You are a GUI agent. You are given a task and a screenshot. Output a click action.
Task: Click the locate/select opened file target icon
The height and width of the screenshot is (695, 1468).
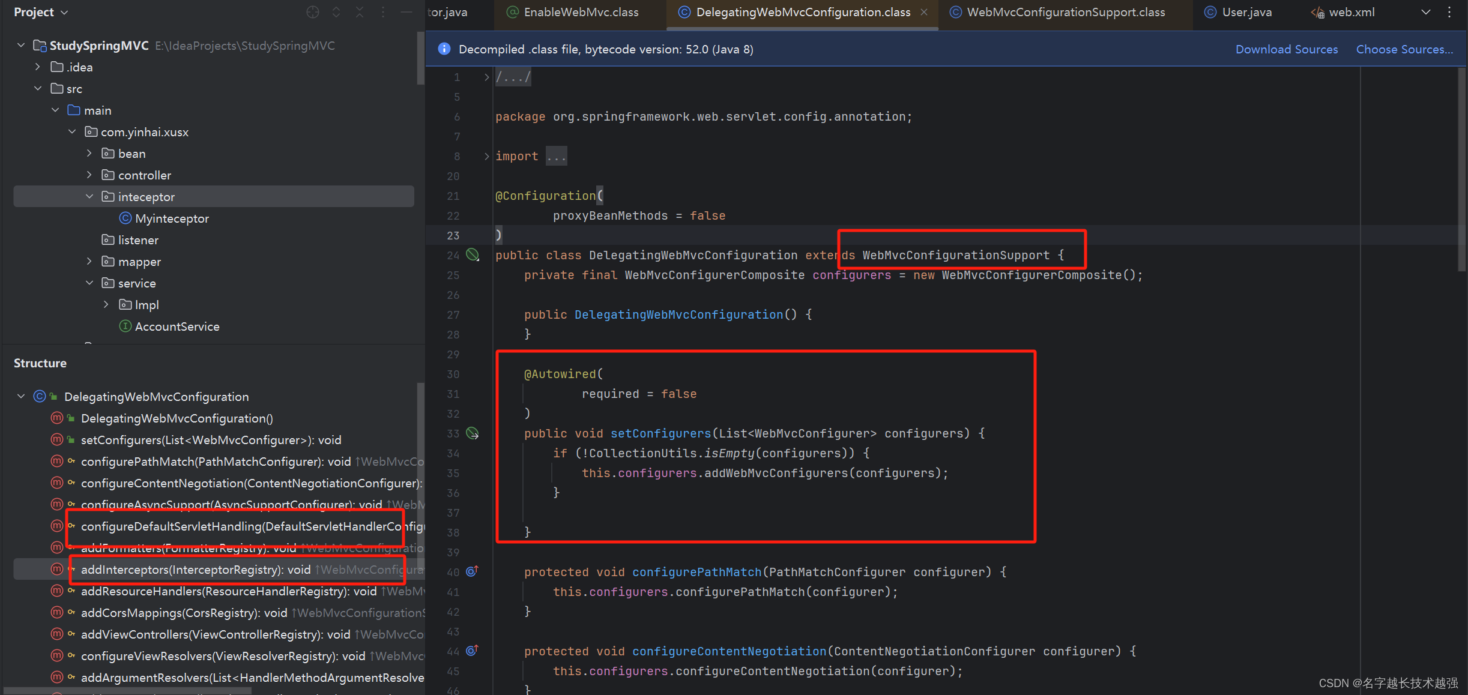click(x=312, y=12)
